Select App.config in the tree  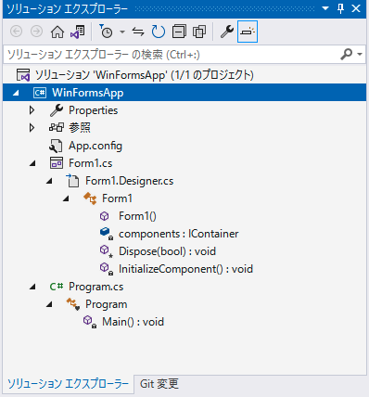(95, 146)
